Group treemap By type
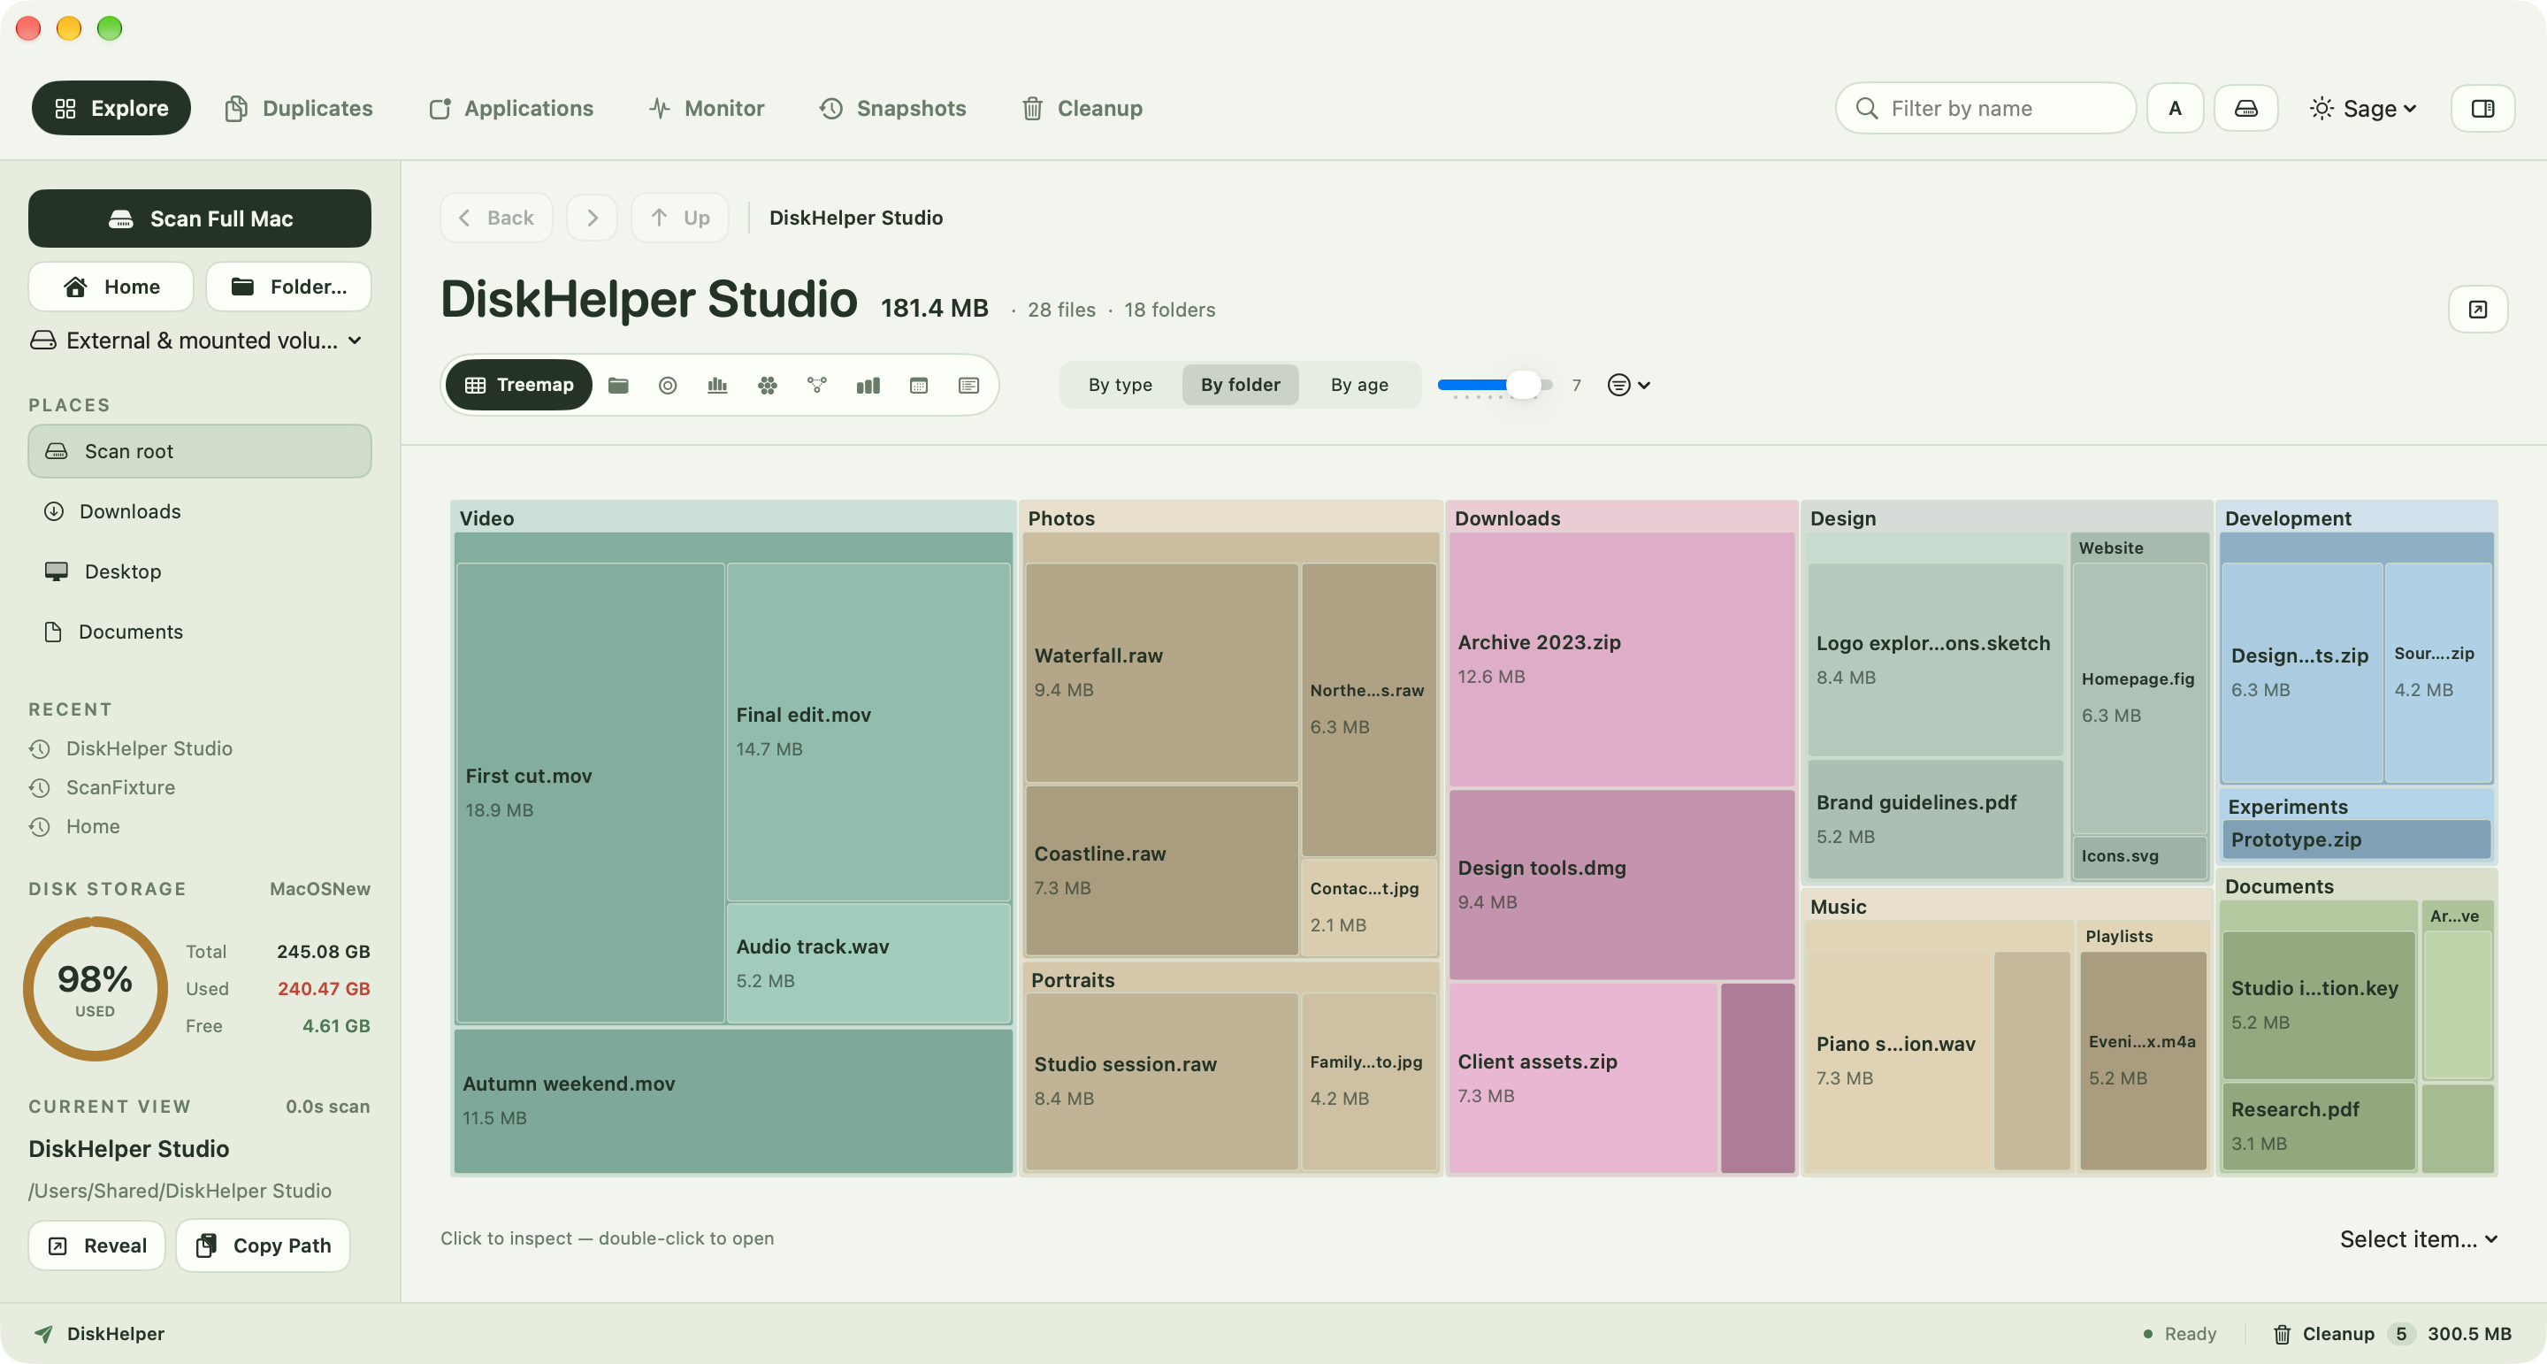The width and height of the screenshot is (2547, 1364). [x=1121, y=385]
